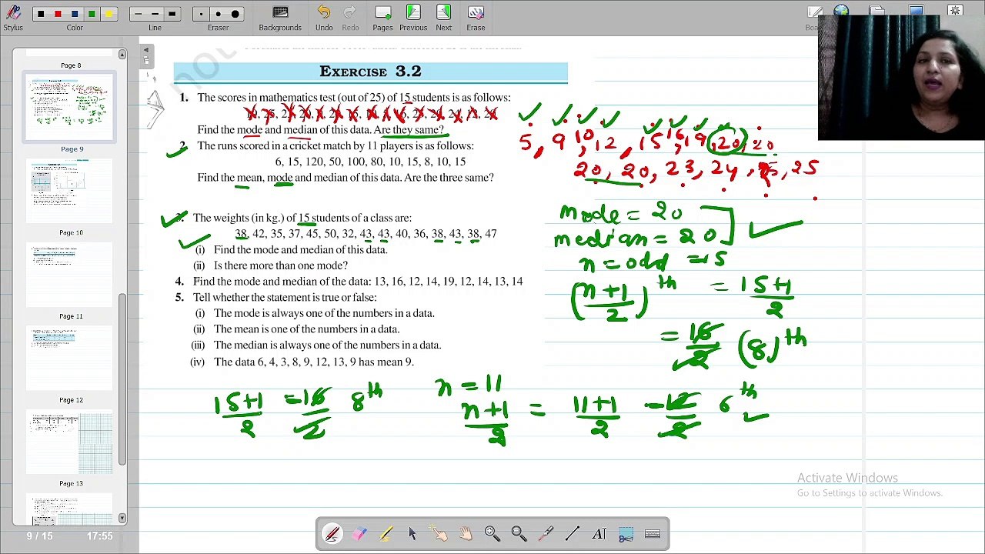Select the large eraser size
985x554 pixels.
pos(235,14)
